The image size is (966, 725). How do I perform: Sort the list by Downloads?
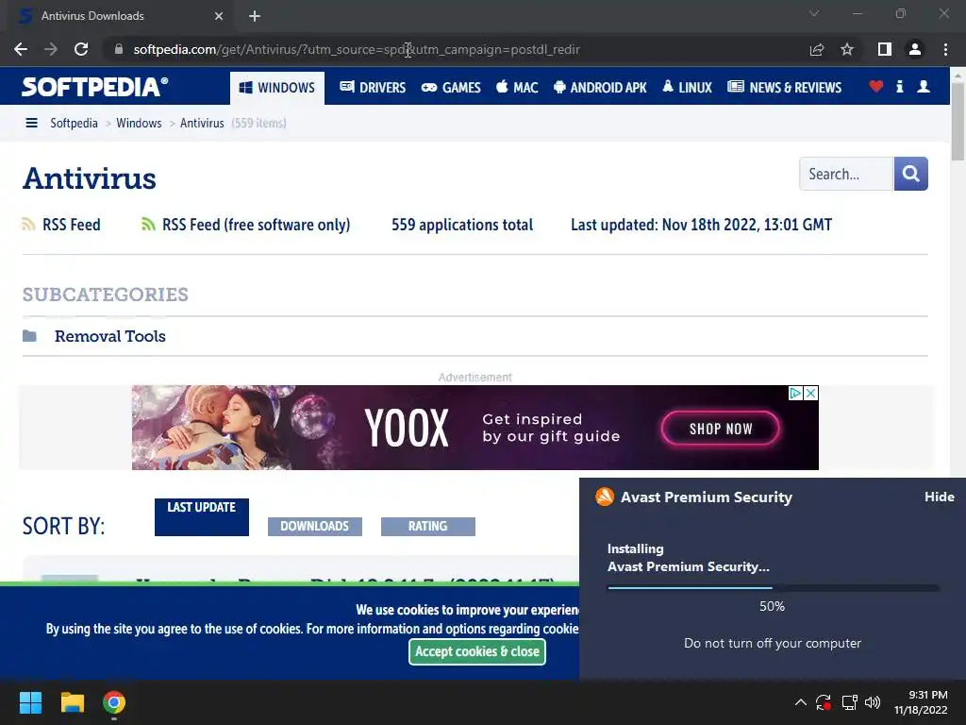[315, 527]
